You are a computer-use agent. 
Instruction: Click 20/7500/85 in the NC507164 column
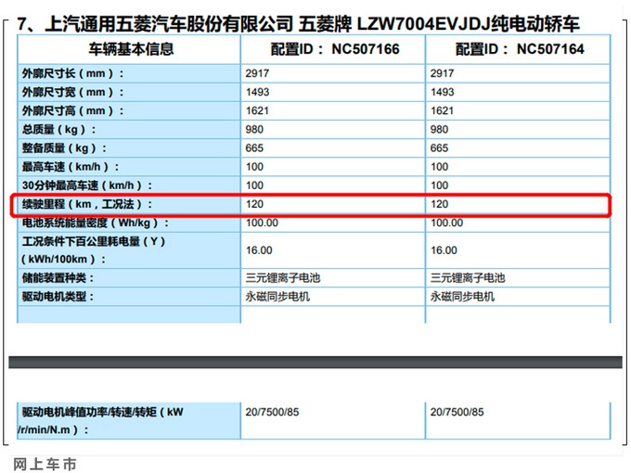click(x=457, y=412)
